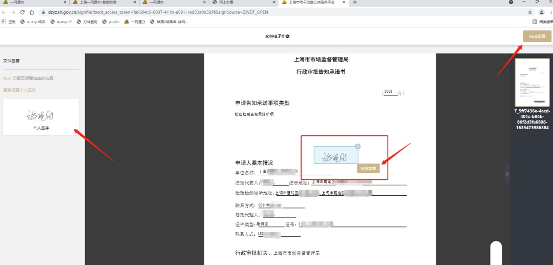Click the 上海市市场监督管理局 document title
The image size is (553, 265).
321,59
